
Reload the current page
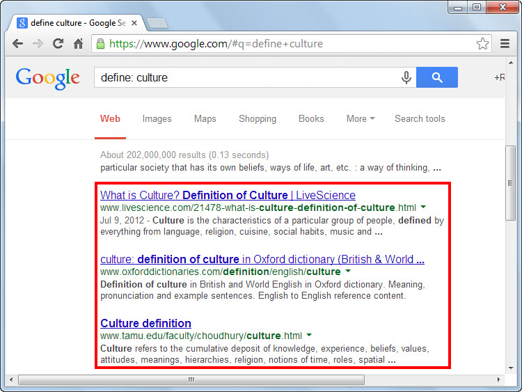(x=58, y=44)
